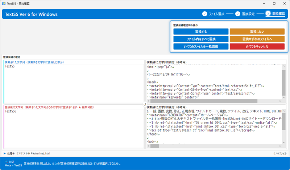Click the 'Meta > TextSS' status text
The image size is (290, 170).
coord(13,165)
